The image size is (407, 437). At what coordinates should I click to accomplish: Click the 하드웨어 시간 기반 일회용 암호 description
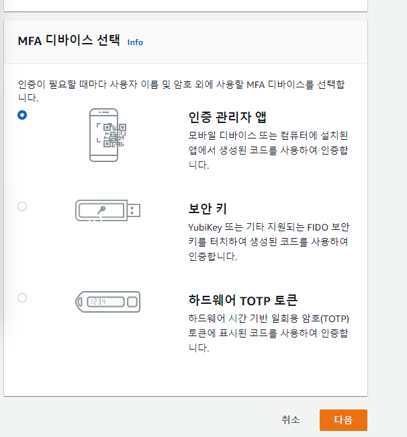[269, 333]
